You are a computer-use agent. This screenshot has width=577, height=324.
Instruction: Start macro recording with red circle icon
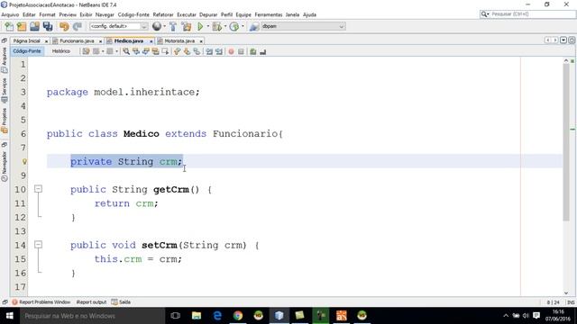(231, 52)
